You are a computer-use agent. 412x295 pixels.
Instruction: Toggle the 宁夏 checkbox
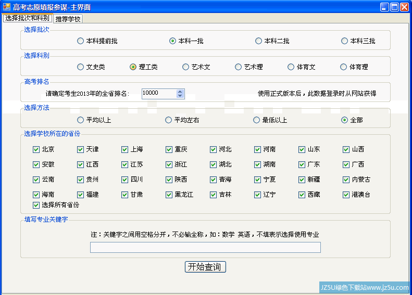pyautogui.click(x=257, y=180)
